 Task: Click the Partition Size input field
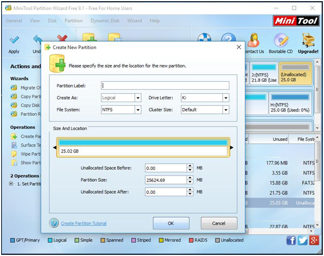click(166, 180)
